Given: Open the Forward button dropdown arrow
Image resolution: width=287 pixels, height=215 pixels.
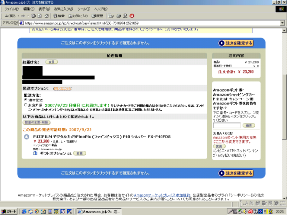Looking at the screenshot, I should [x=28, y=16].
